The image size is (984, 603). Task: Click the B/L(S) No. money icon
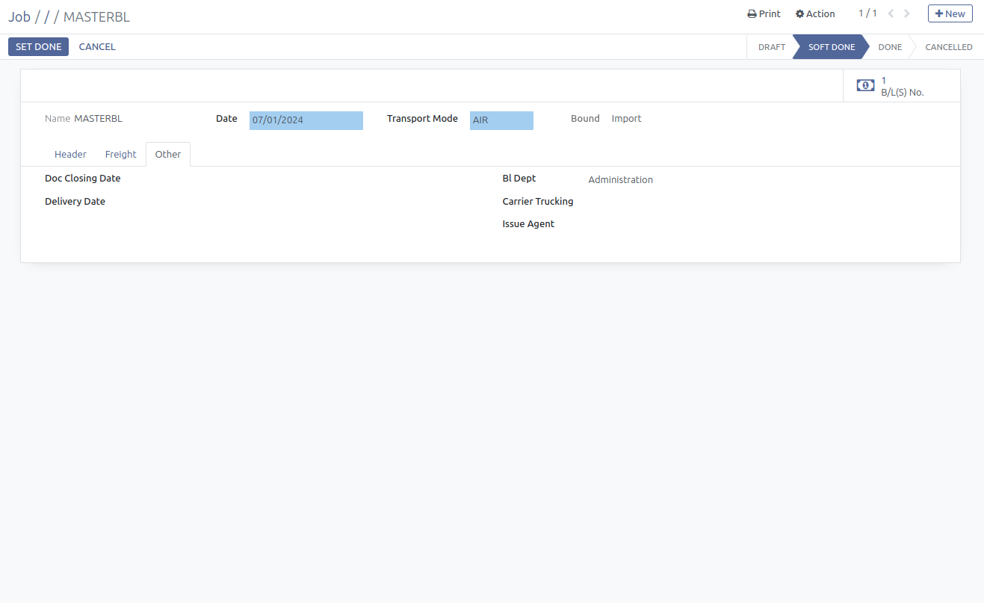coord(865,86)
